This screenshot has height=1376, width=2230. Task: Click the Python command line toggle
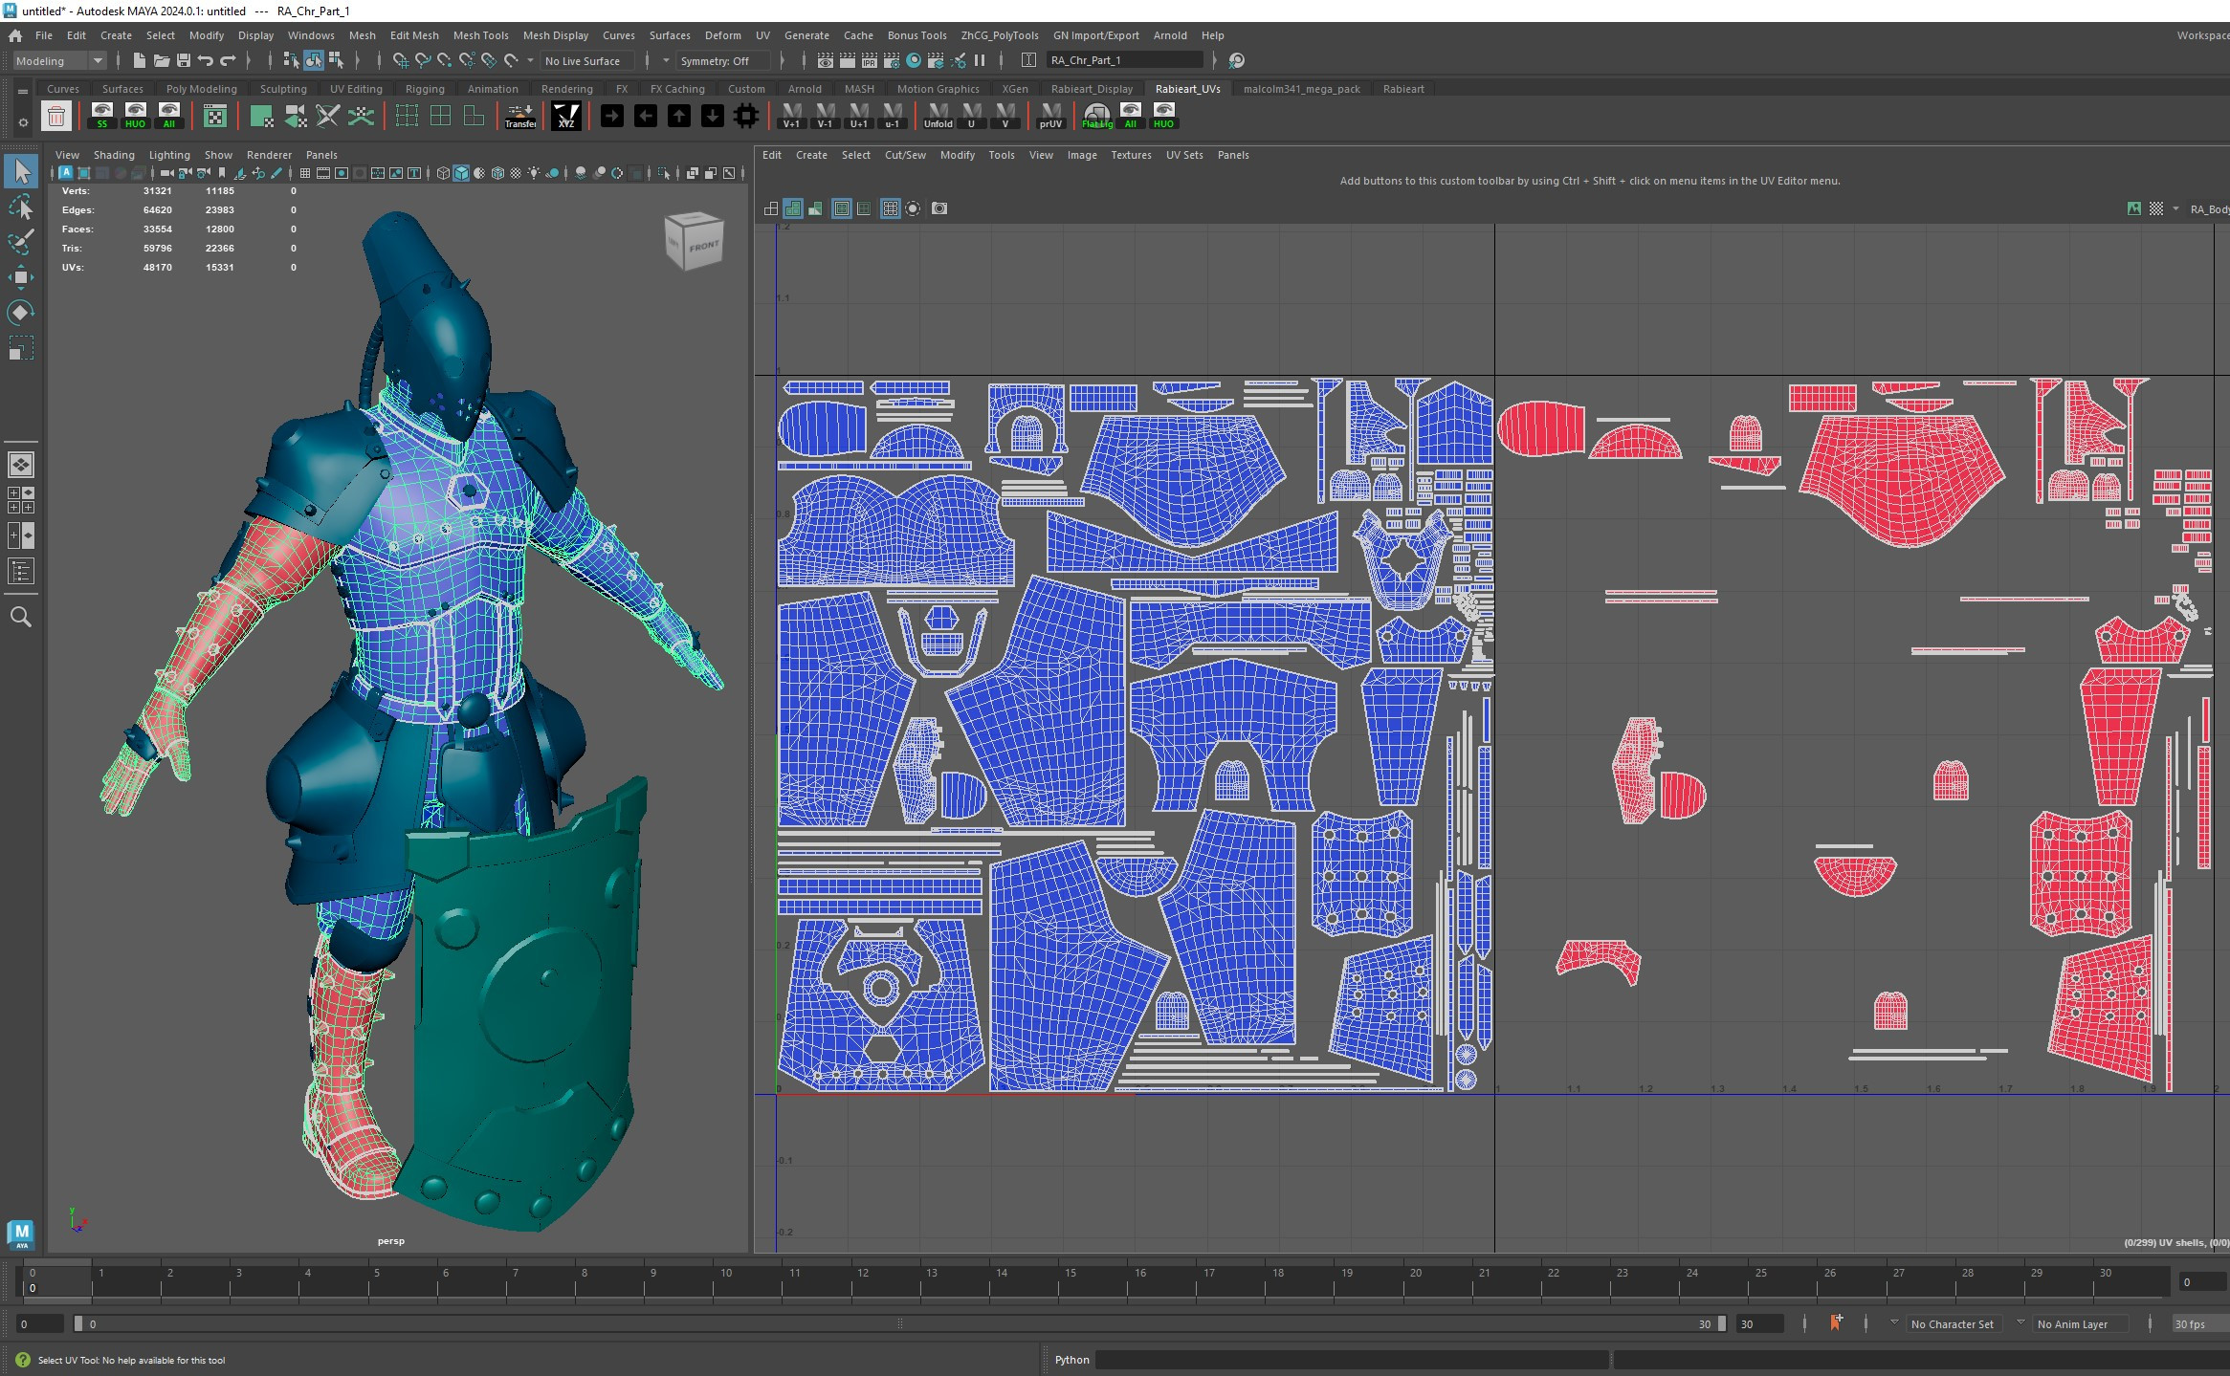point(1071,1359)
